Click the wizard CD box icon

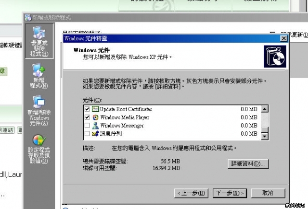[275, 57]
